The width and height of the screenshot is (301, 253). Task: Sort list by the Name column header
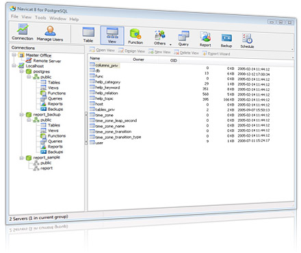tap(94, 58)
